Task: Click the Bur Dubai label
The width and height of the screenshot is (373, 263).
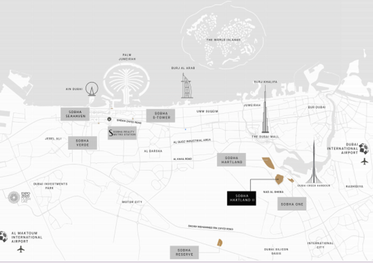Action: 316,107
